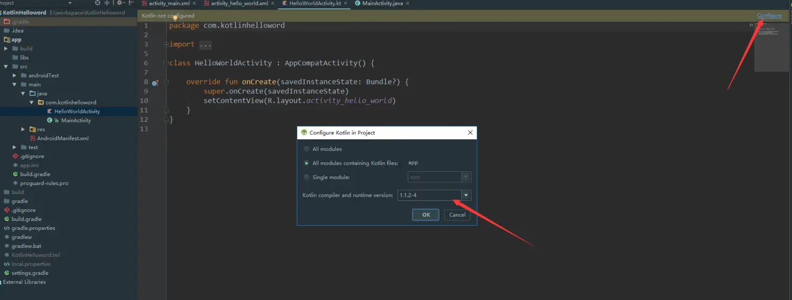Expand the res folder node

pos(23,129)
